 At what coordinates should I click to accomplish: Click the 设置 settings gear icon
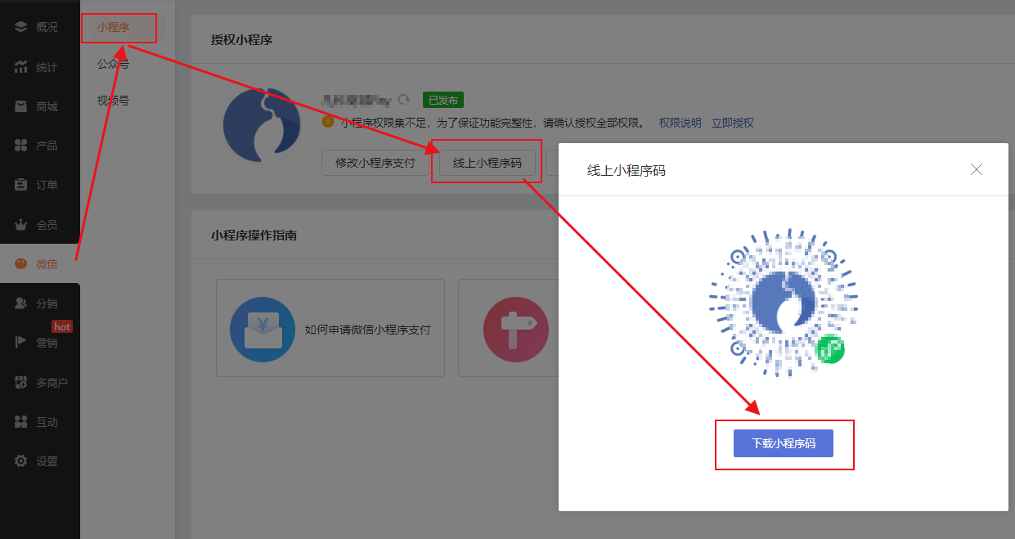[x=21, y=461]
